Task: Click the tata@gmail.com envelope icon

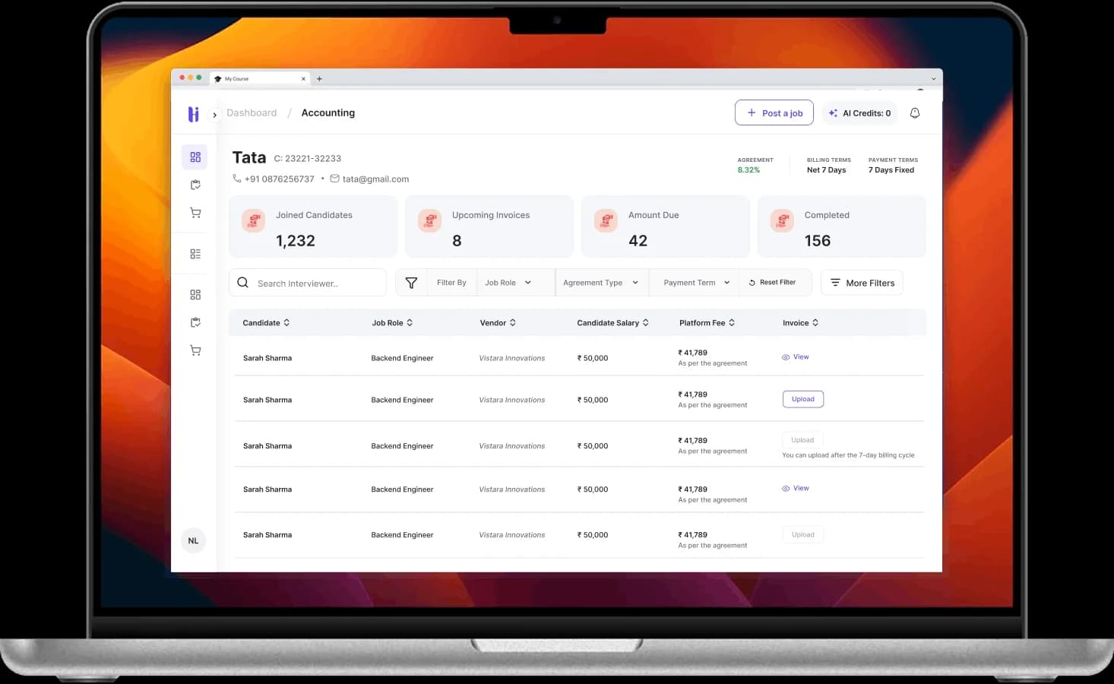Action: (334, 179)
